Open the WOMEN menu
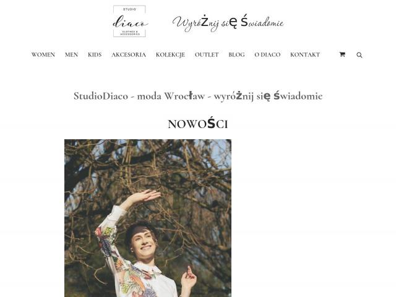Viewport: 396px width, 297px height. (43, 55)
